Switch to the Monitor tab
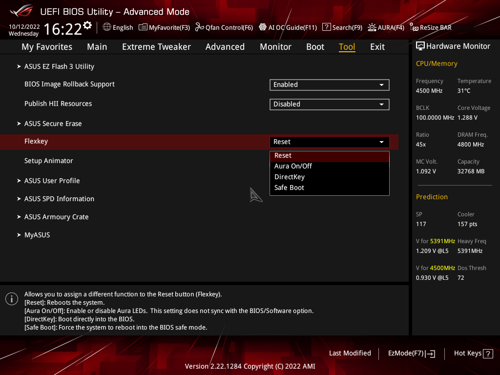Image resolution: width=500 pixels, height=375 pixels. pos(275,47)
